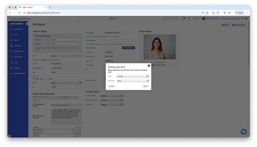The width and height of the screenshot is (257, 147).
Task: Open the Inbox sidebar item
Action: tap(18, 40)
